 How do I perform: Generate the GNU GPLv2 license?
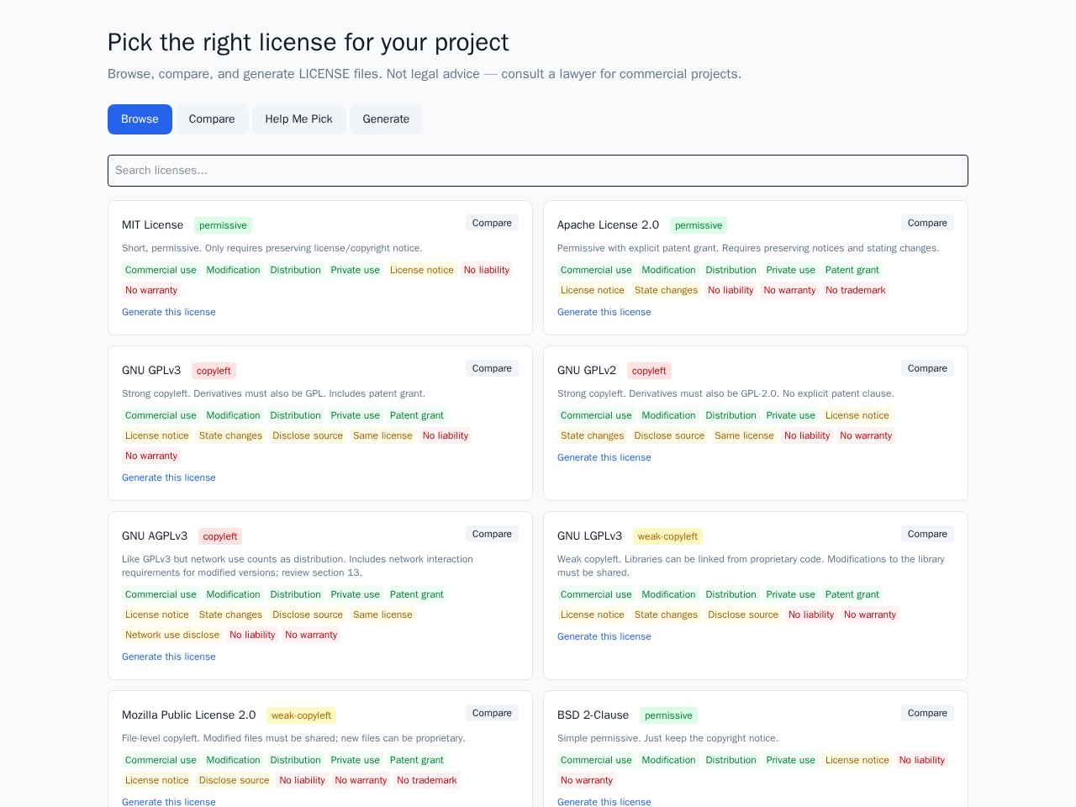[604, 457]
